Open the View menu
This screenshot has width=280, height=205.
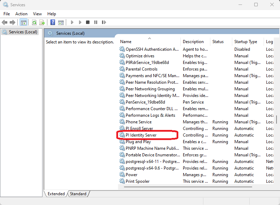pos(37,14)
